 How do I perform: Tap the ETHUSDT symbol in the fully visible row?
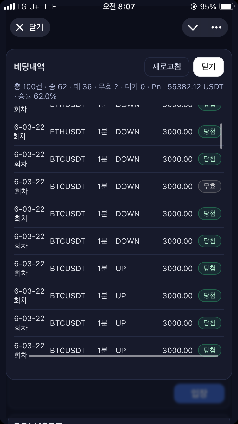pos(68,132)
